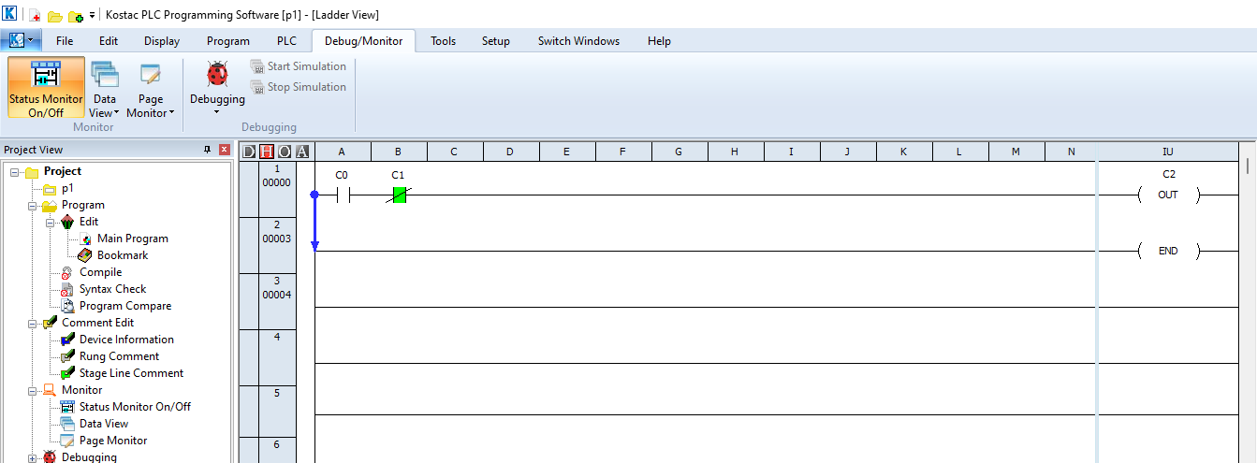Select the C2 OUT coil
The width and height of the screenshot is (1257, 463).
point(1168,195)
